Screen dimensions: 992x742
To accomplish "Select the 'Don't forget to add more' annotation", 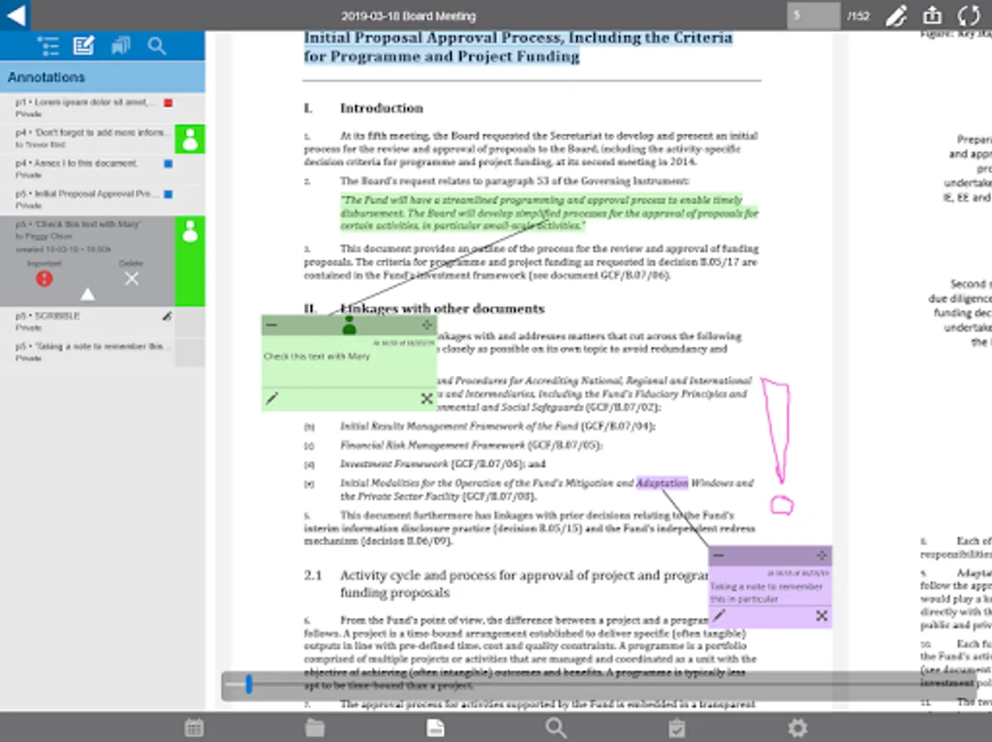I will coord(87,139).
